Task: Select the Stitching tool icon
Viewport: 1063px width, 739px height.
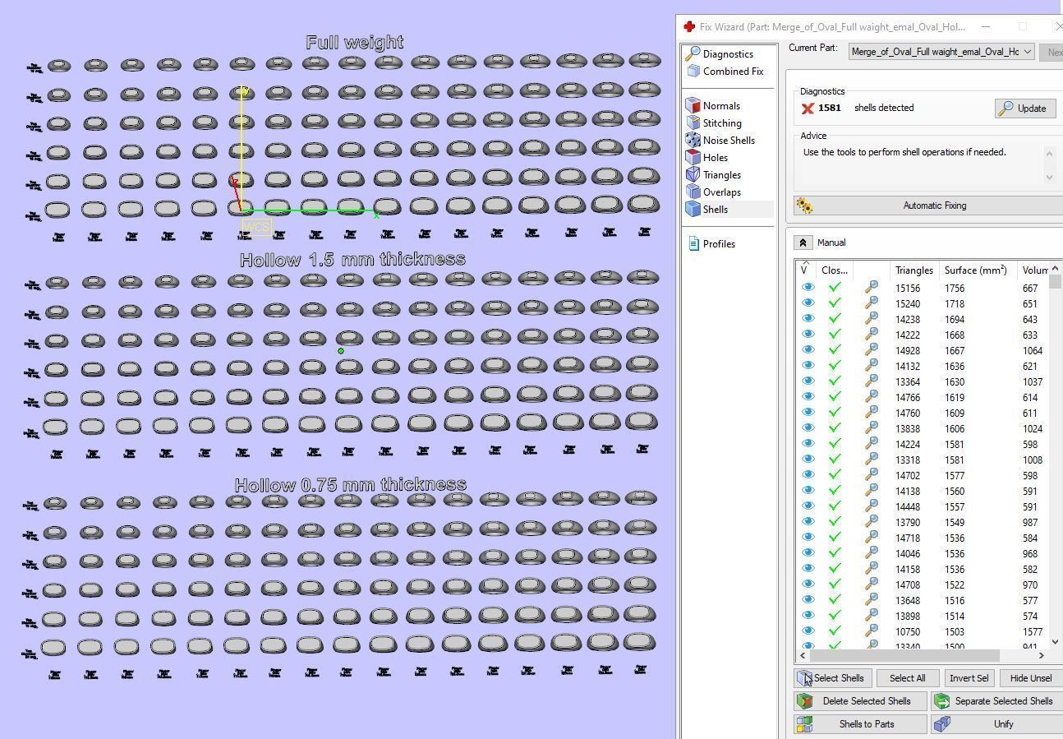Action: (693, 123)
